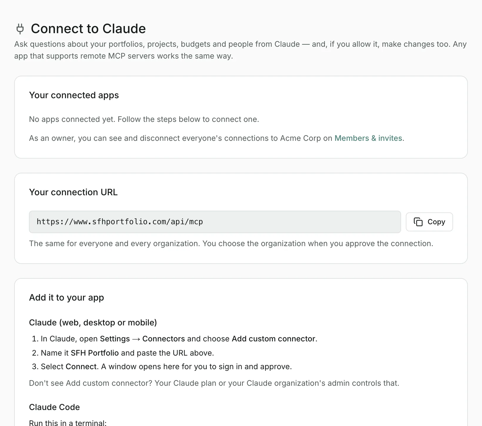
Task: Click the "No apps connected yet" message
Action: (144, 119)
